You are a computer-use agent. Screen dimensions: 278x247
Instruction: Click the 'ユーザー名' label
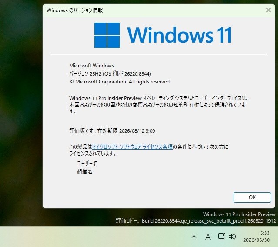click(x=87, y=163)
